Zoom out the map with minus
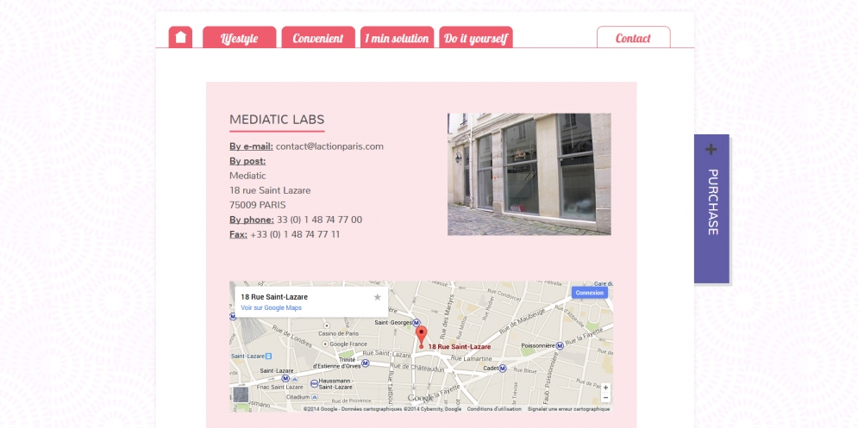858x428 pixels. [x=605, y=397]
